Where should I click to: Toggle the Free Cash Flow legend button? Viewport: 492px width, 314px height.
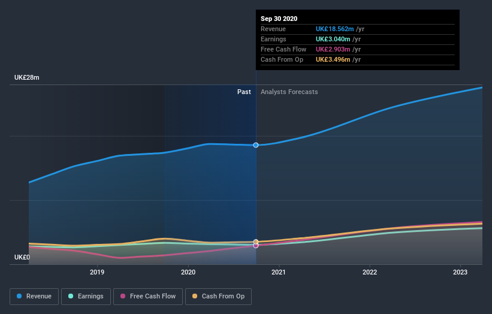[x=148, y=297]
